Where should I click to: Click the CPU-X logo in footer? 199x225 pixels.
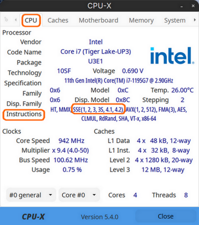(x=33, y=217)
